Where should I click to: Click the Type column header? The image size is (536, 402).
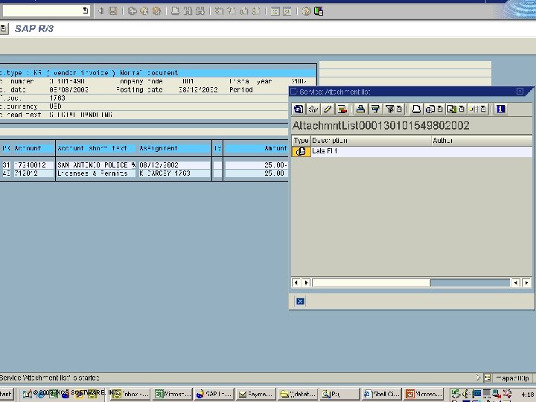click(301, 141)
